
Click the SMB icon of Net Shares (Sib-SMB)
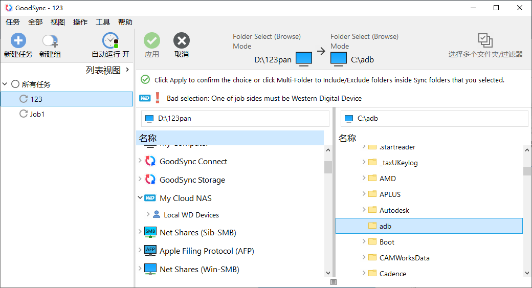150,232
